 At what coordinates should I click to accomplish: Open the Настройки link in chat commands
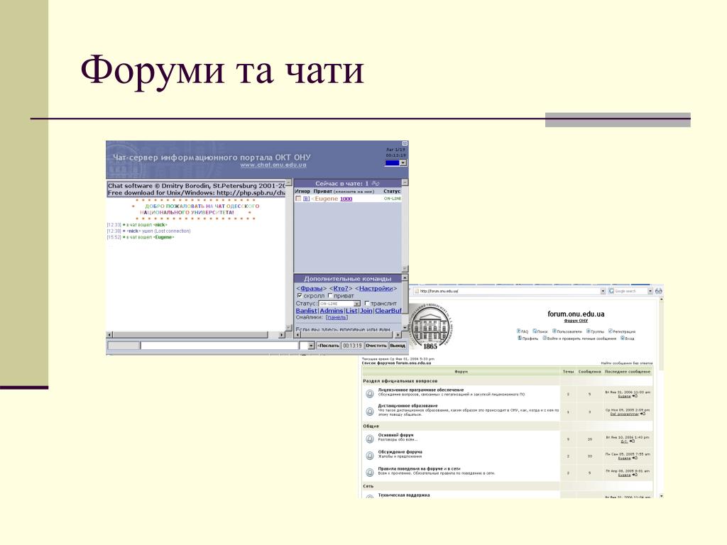tap(376, 288)
